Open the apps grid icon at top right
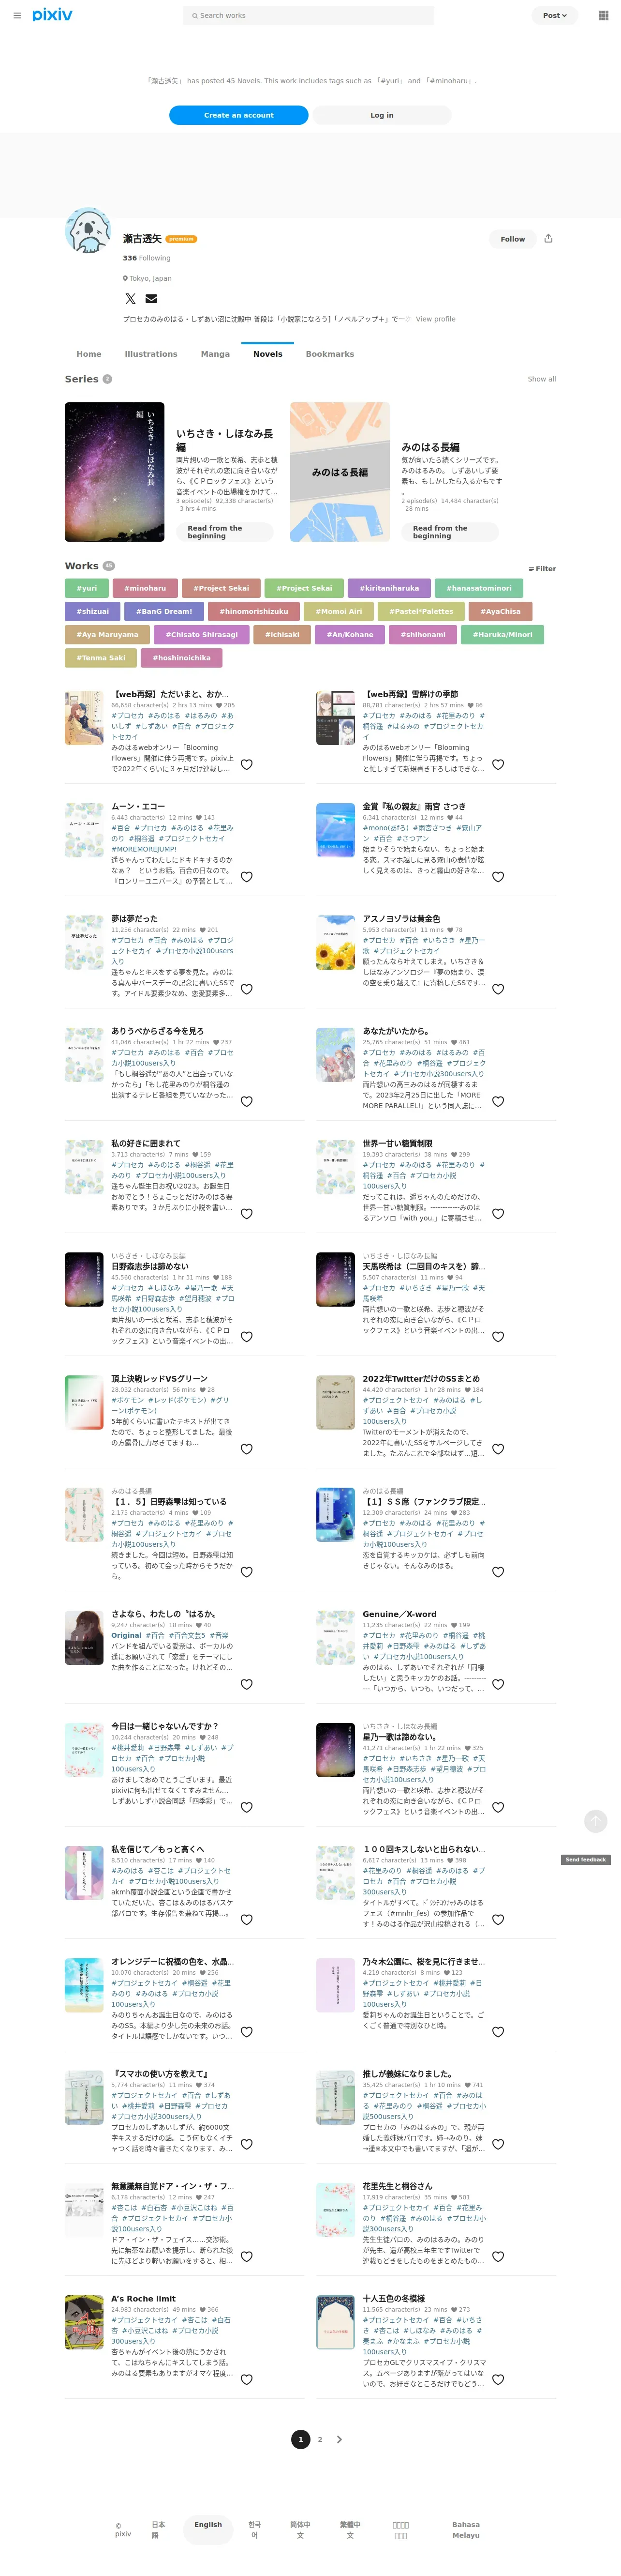Screen dimensions: 621x2576 coord(603,16)
